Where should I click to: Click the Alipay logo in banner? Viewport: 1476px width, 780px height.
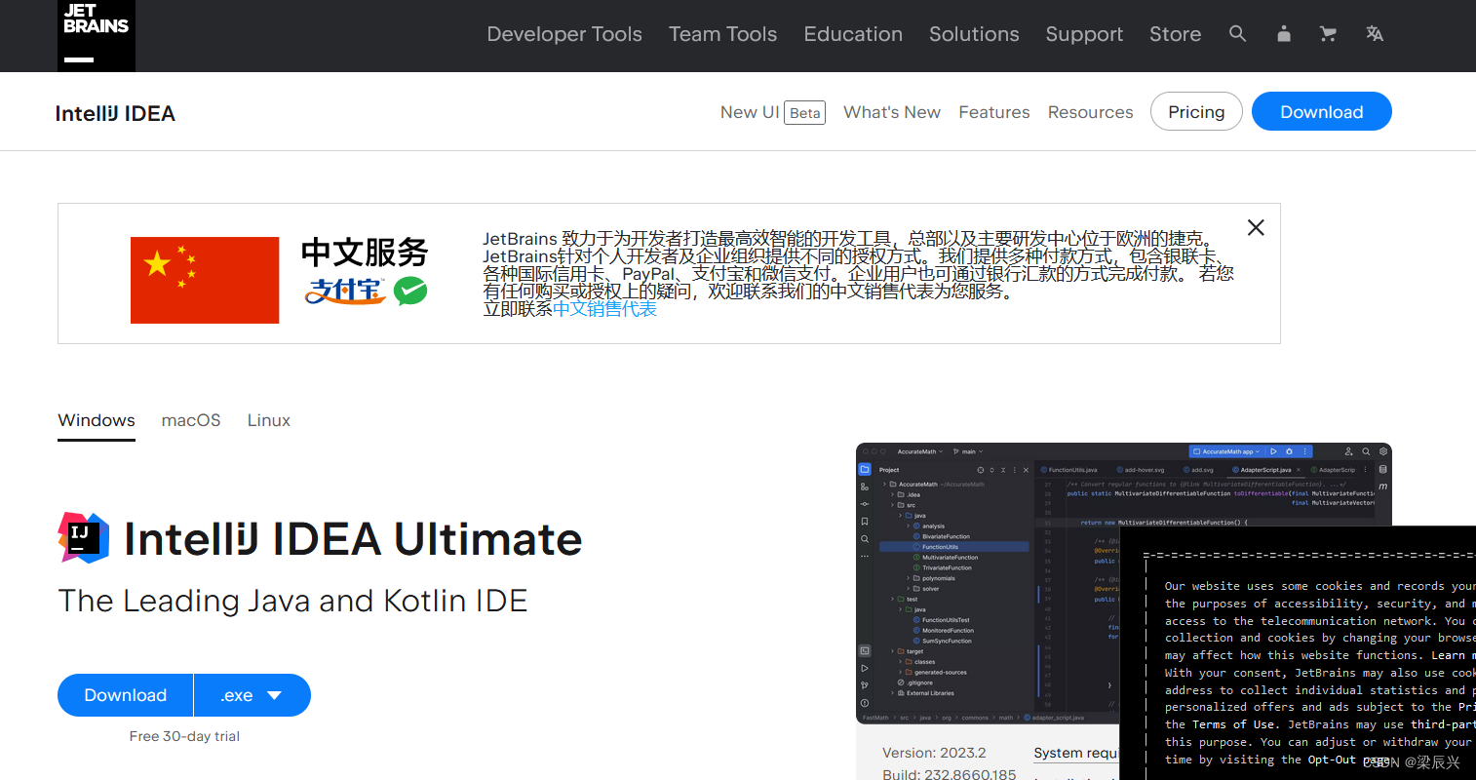tap(345, 291)
